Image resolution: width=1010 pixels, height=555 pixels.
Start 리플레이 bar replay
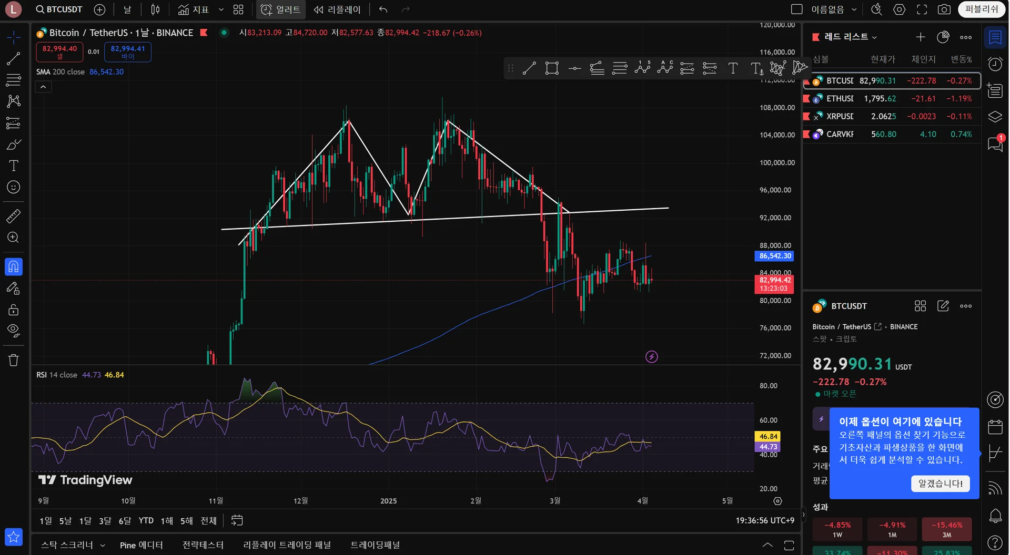338,9
